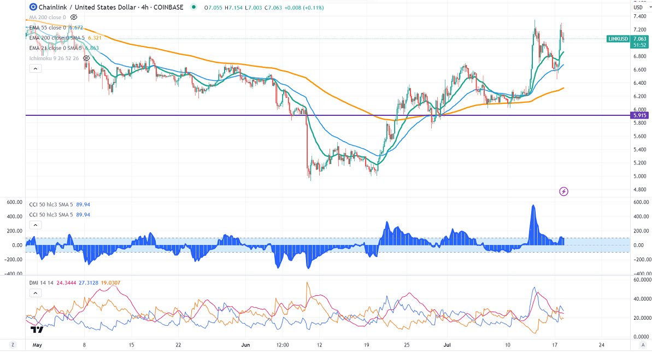This screenshot has width=652, height=352.
Task: Click the red DMI value 24.3444
Action: click(66, 283)
